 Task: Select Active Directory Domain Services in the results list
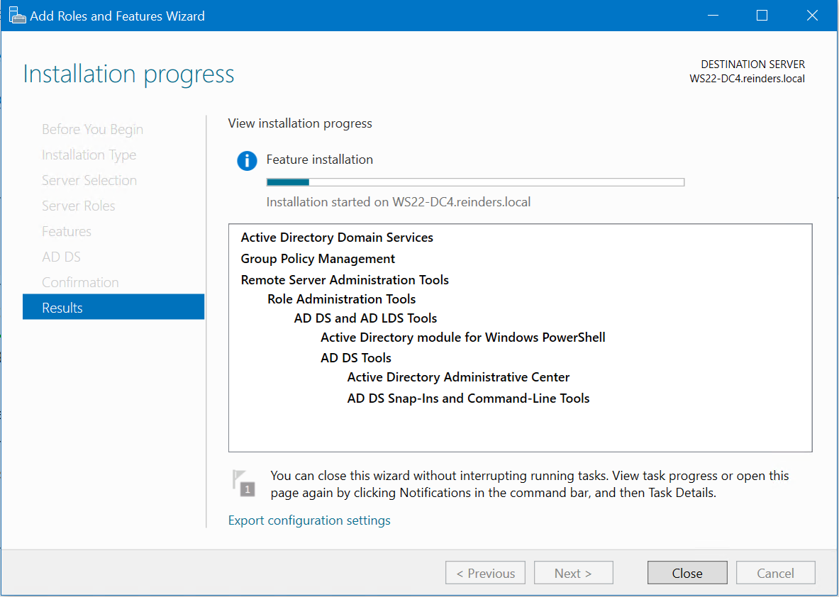coord(337,237)
